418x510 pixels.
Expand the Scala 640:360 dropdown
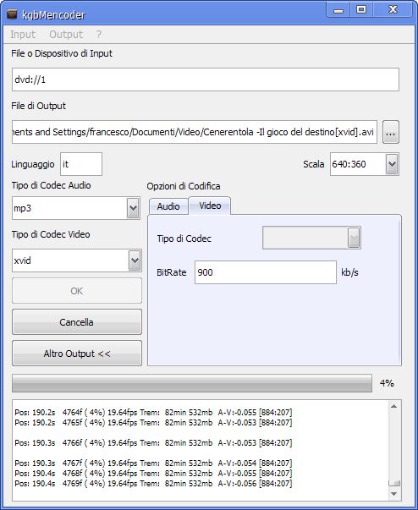point(392,164)
